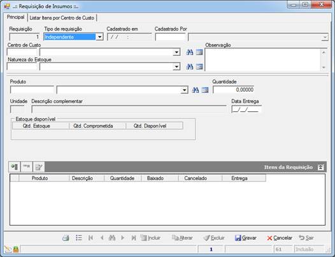The image size is (335, 257).
Task: Click the Produto code field
Action: 32,90
